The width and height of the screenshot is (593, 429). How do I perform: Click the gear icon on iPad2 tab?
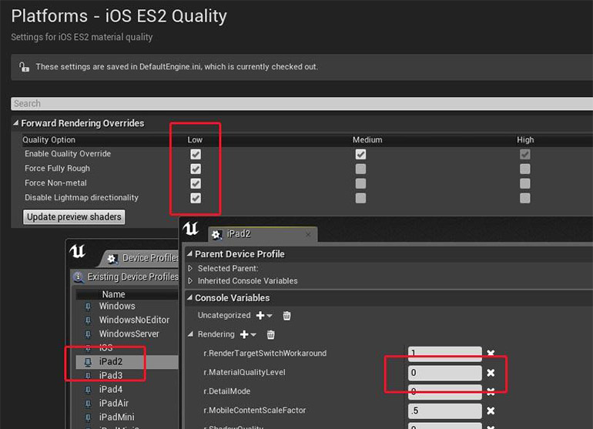(216, 235)
